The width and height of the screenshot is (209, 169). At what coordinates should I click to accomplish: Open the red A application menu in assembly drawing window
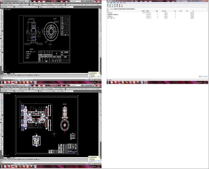pyautogui.click(x=1, y=85)
